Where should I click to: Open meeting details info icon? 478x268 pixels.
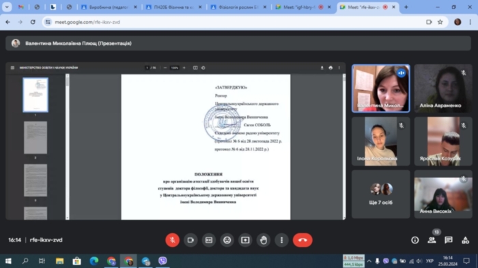click(415, 240)
